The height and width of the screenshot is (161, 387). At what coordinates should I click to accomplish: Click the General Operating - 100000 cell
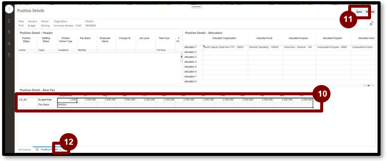tap(265, 47)
